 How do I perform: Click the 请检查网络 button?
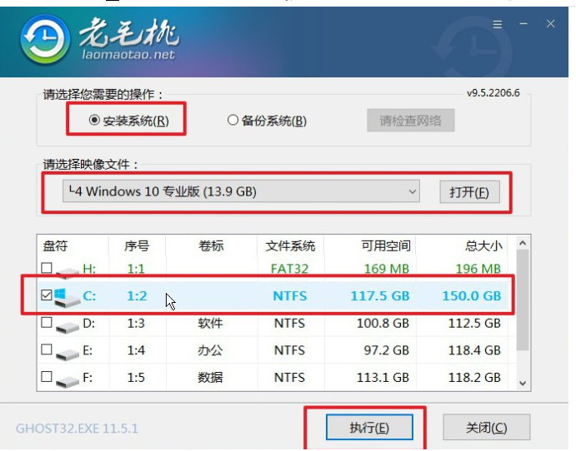(x=410, y=121)
